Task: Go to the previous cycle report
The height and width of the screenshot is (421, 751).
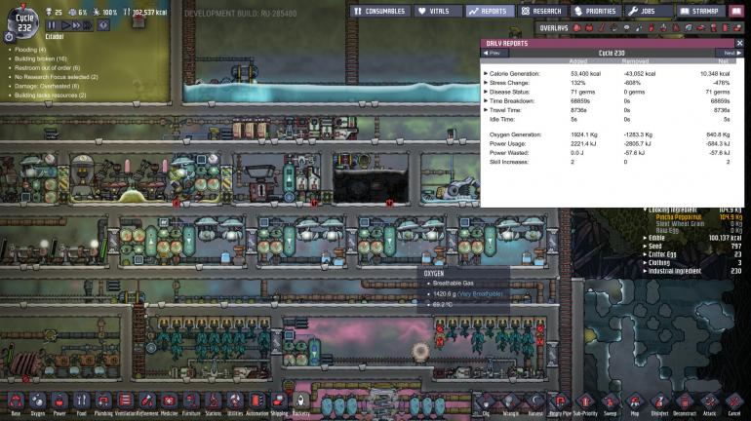Action: (493, 53)
